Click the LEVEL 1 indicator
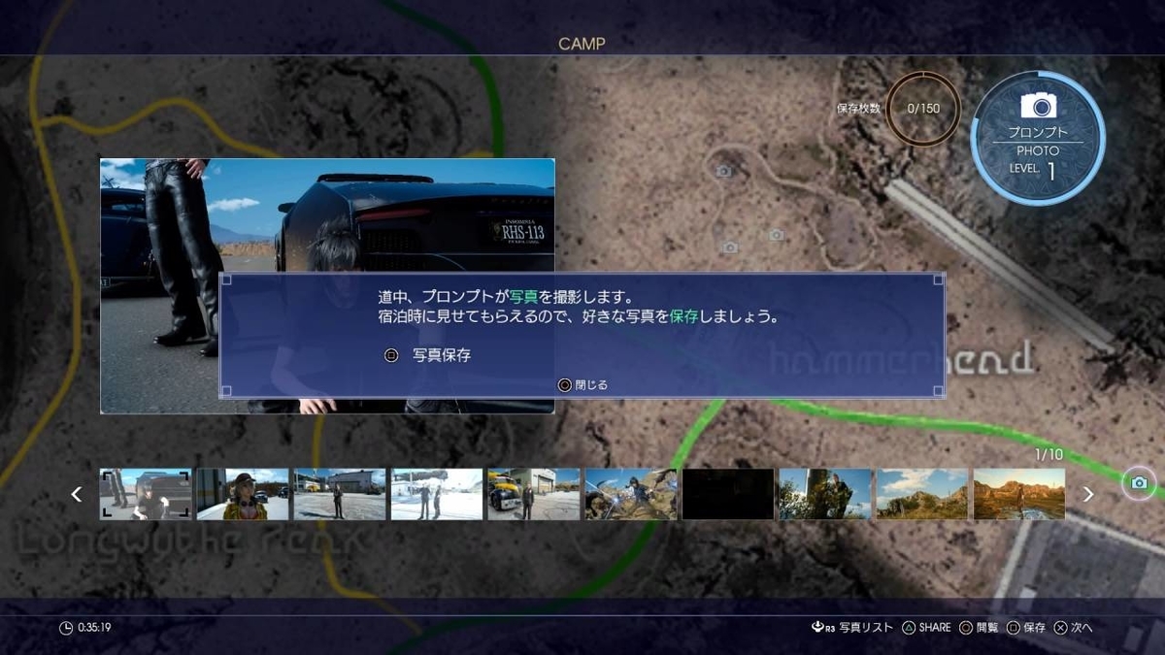1165x655 pixels. pos(1033,170)
